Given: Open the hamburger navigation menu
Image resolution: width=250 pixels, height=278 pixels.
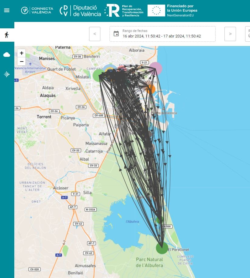Looking at the screenshot, I should [7, 10].
